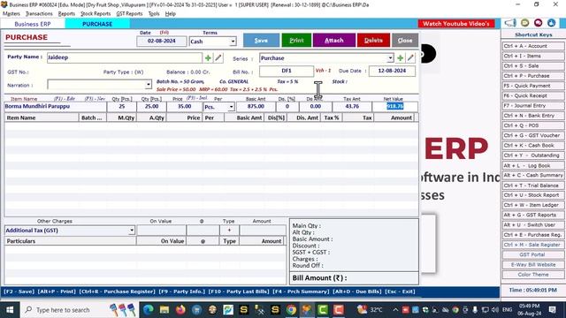Click the green Print button
Viewport: 566px width, 318px height.
click(x=296, y=41)
